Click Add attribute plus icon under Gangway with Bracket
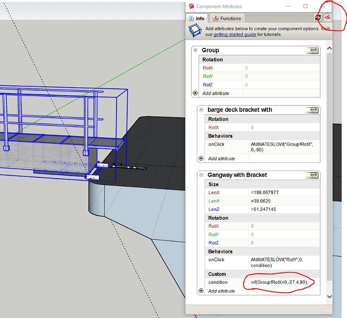This screenshot has width=347, height=318. (201, 291)
